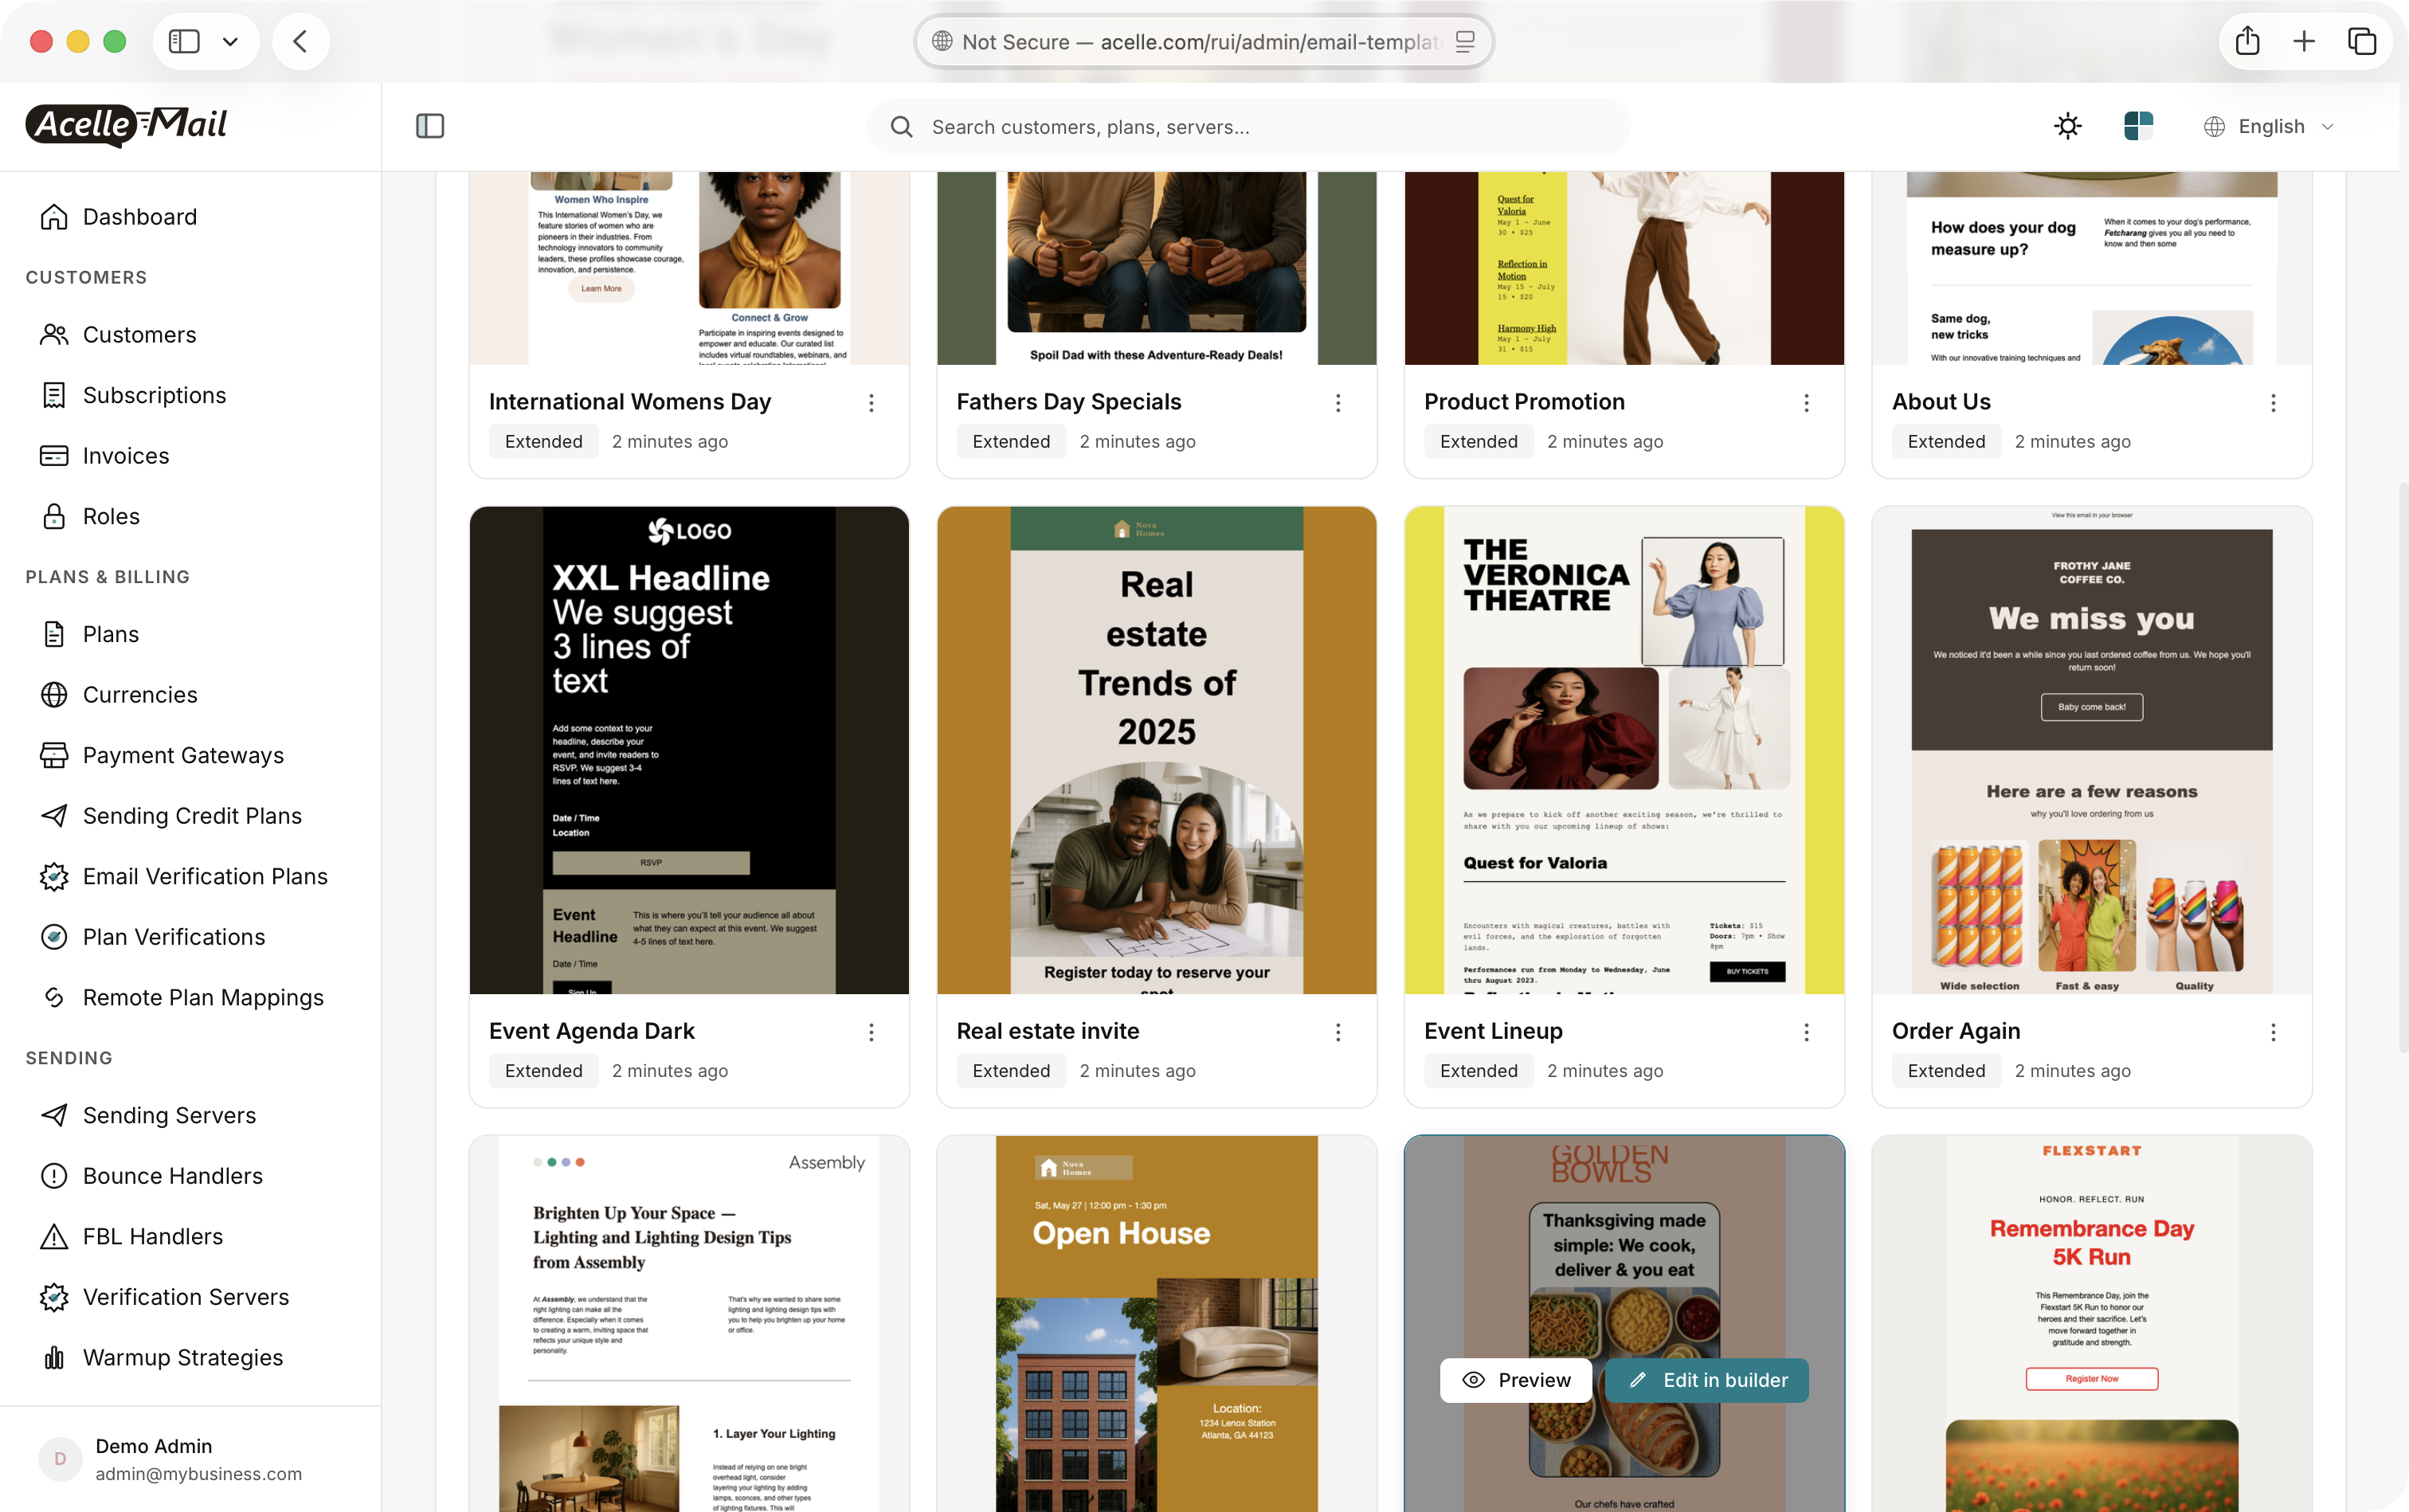Click the search magnifier icon

pyautogui.click(x=901, y=127)
